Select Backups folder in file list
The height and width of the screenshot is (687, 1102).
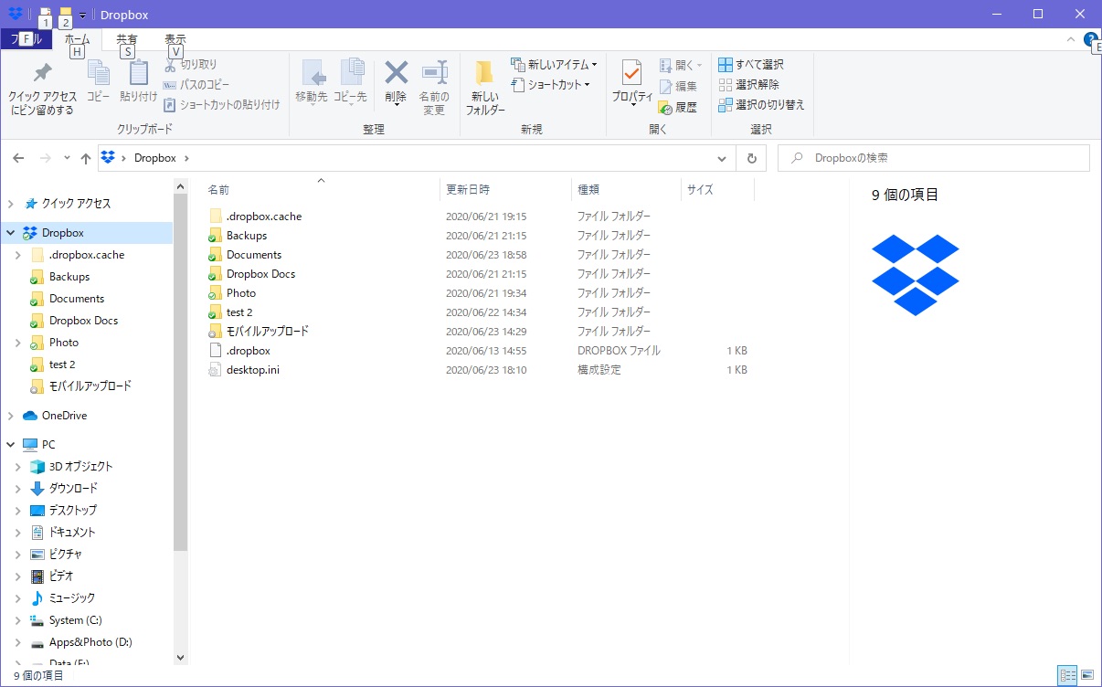pos(247,236)
